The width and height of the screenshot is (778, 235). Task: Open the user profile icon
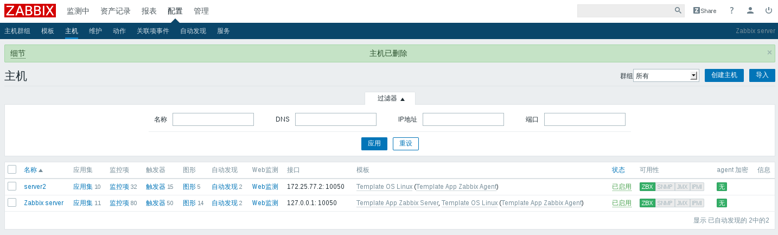[750, 10]
